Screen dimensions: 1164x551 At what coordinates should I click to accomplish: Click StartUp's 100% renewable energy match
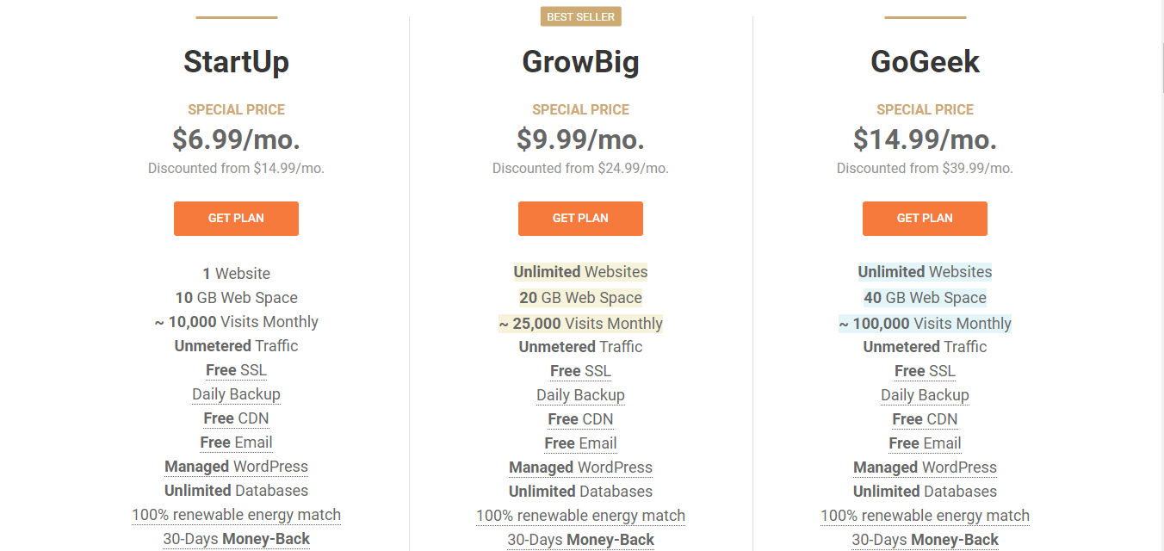pos(236,515)
